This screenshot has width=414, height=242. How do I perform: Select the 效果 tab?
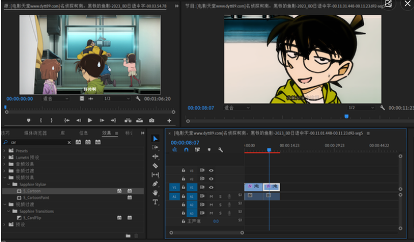click(106, 133)
